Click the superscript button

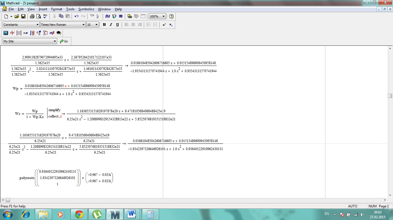(164, 25)
